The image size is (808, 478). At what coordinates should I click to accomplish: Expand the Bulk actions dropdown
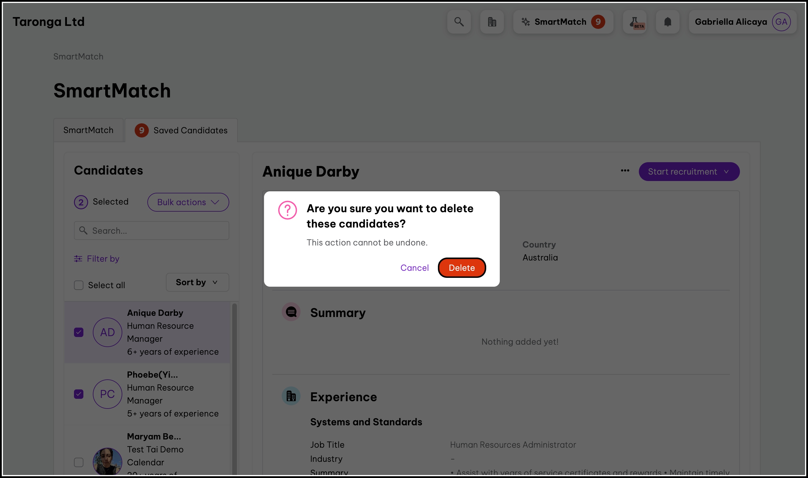(188, 202)
